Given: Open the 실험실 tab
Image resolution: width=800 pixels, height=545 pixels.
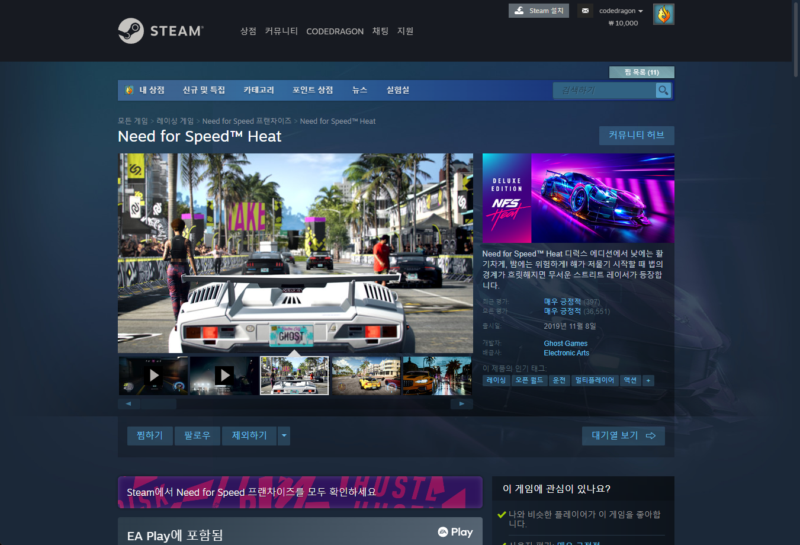Looking at the screenshot, I should 398,90.
